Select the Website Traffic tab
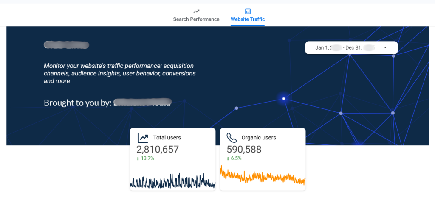 pyautogui.click(x=248, y=16)
